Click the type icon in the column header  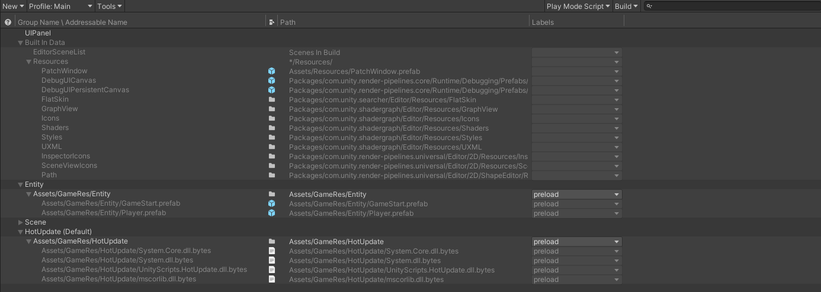point(271,22)
